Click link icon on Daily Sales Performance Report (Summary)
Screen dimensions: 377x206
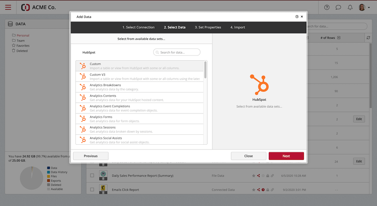click(272, 176)
